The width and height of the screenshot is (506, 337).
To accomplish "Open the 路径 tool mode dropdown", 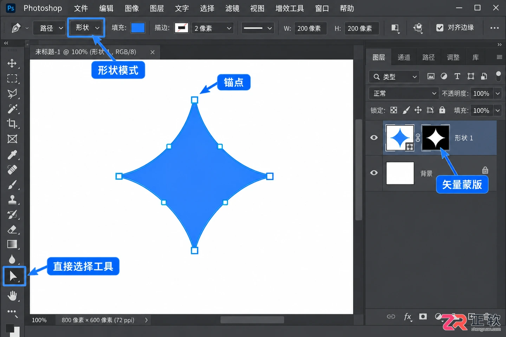I will tap(49, 28).
